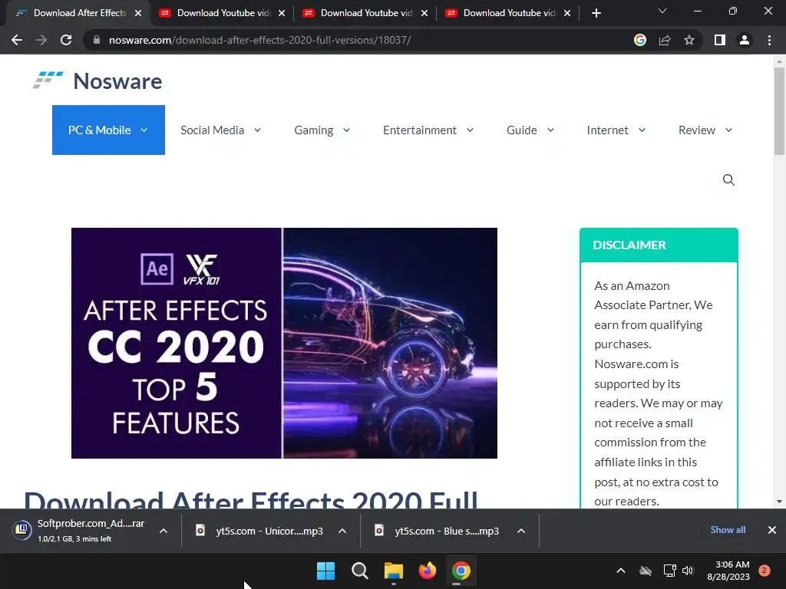Open the tab search dropdown

coord(662,11)
